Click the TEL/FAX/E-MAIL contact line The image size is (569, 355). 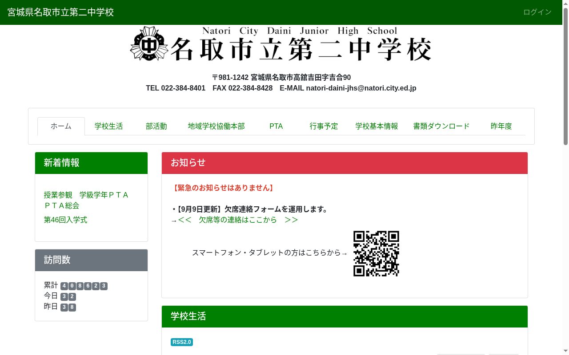click(281, 88)
